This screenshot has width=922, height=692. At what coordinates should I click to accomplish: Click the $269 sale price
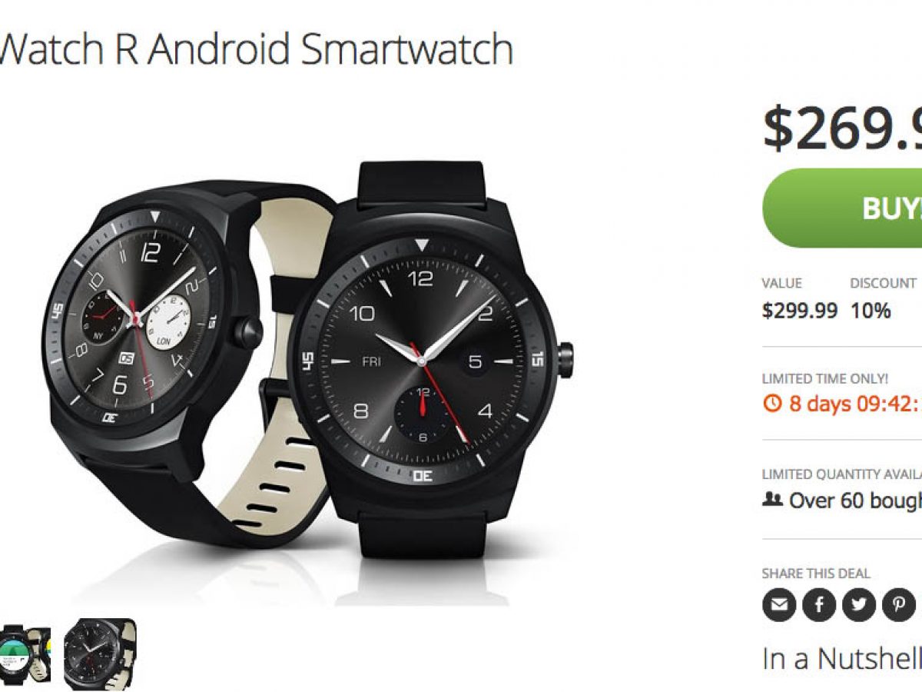[x=842, y=129]
